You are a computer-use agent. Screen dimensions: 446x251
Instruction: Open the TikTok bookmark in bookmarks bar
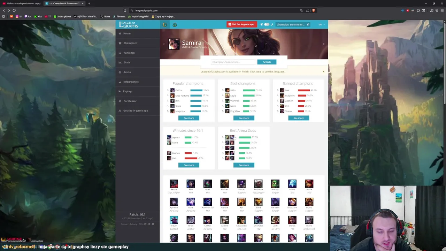[86, 16]
